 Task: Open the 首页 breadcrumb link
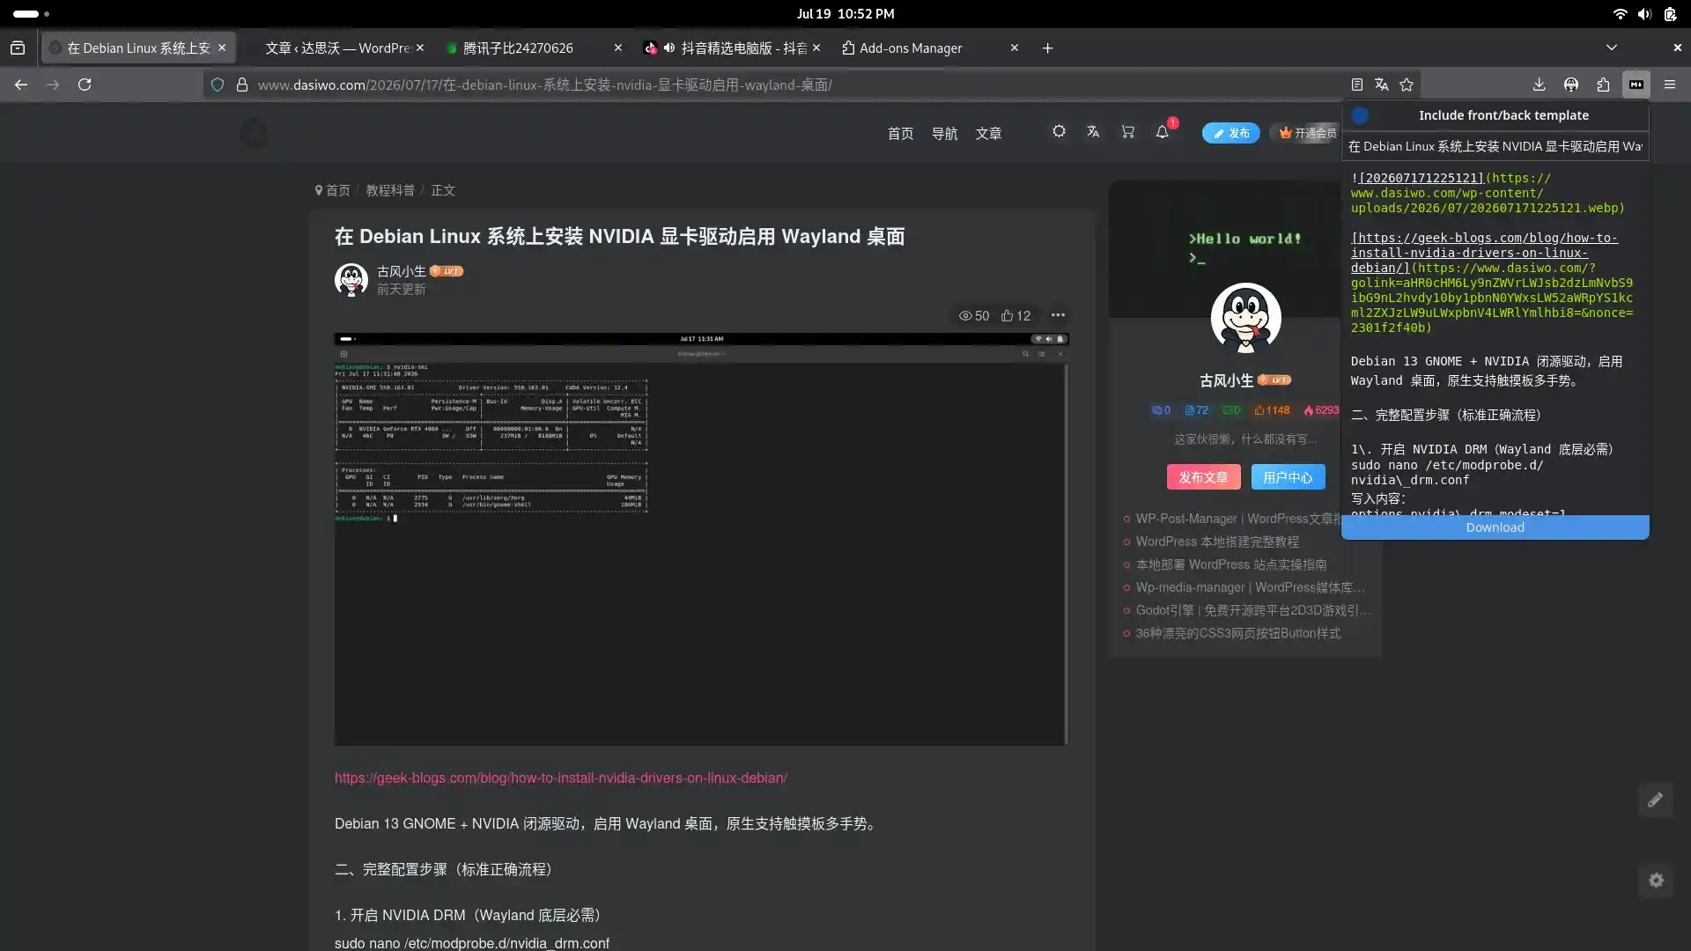[337, 190]
